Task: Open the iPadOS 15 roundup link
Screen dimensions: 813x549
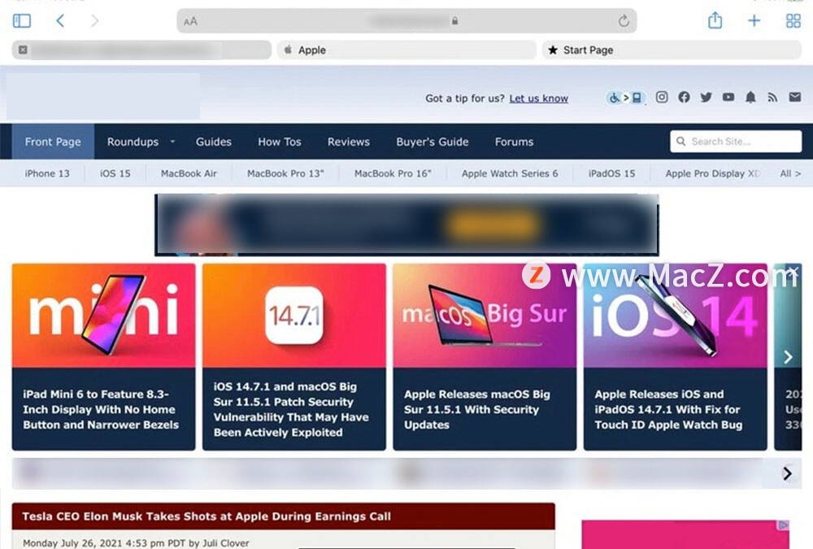Action: pos(611,173)
